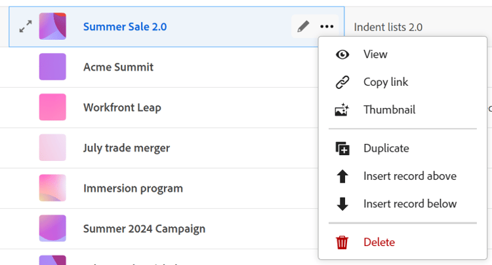Click the Acme Summit purple thumbnail
The height and width of the screenshot is (265, 492).
(x=52, y=67)
